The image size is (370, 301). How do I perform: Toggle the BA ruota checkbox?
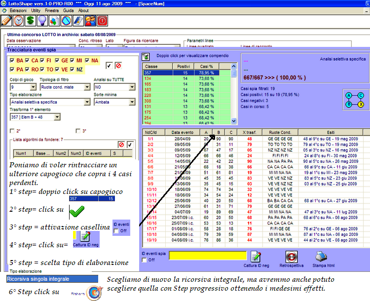[x=12, y=60]
